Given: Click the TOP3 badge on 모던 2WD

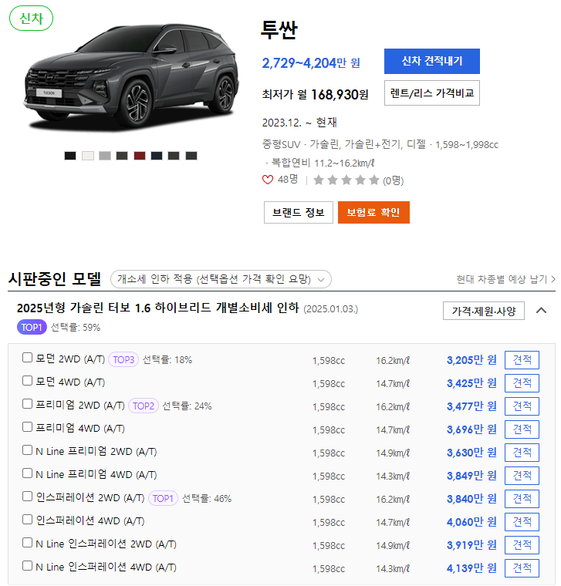Looking at the screenshot, I should (x=123, y=360).
